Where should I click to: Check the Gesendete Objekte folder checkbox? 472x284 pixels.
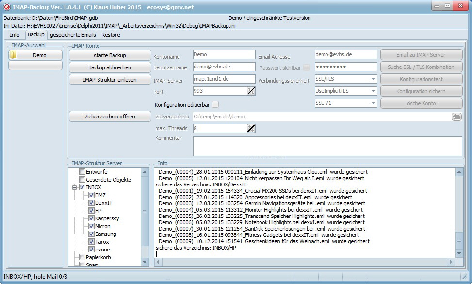click(82, 180)
